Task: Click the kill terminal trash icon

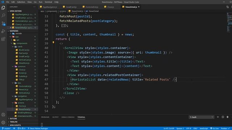Action: (x=228, y=117)
